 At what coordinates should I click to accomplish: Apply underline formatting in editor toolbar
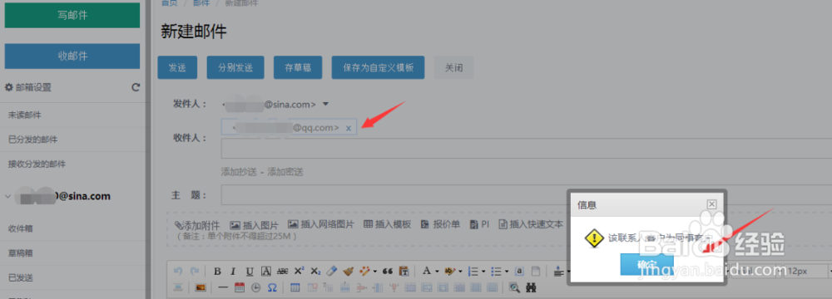tap(250, 271)
